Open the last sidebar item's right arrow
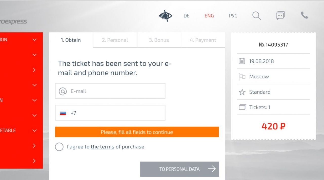This screenshot has height=180, width=324. coord(34,161)
